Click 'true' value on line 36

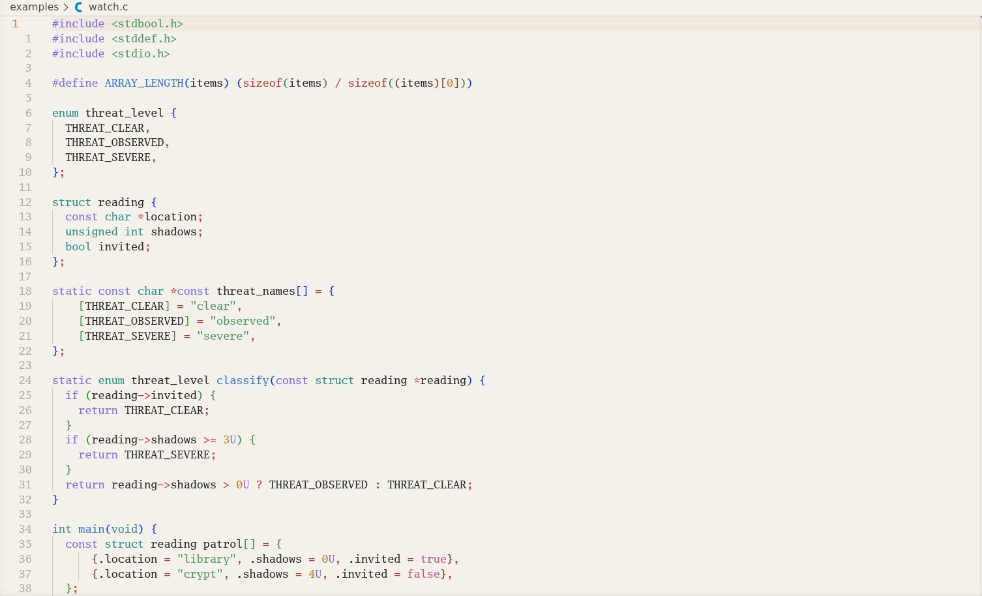(434, 559)
